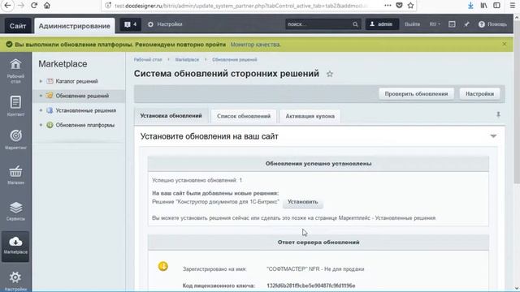The image size is (520, 292).
Task: Expand Обновление платформы tree arrow
Action: pos(41,125)
